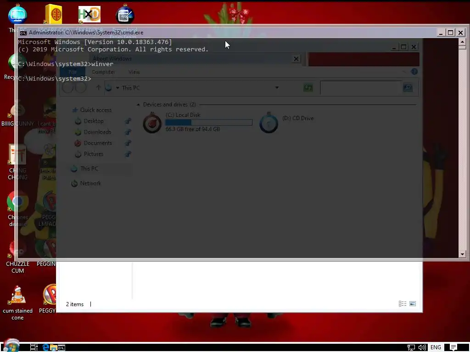Screen dimensions: 470x352
Task: Open the File tab in Explorer
Action: point(73,72)
